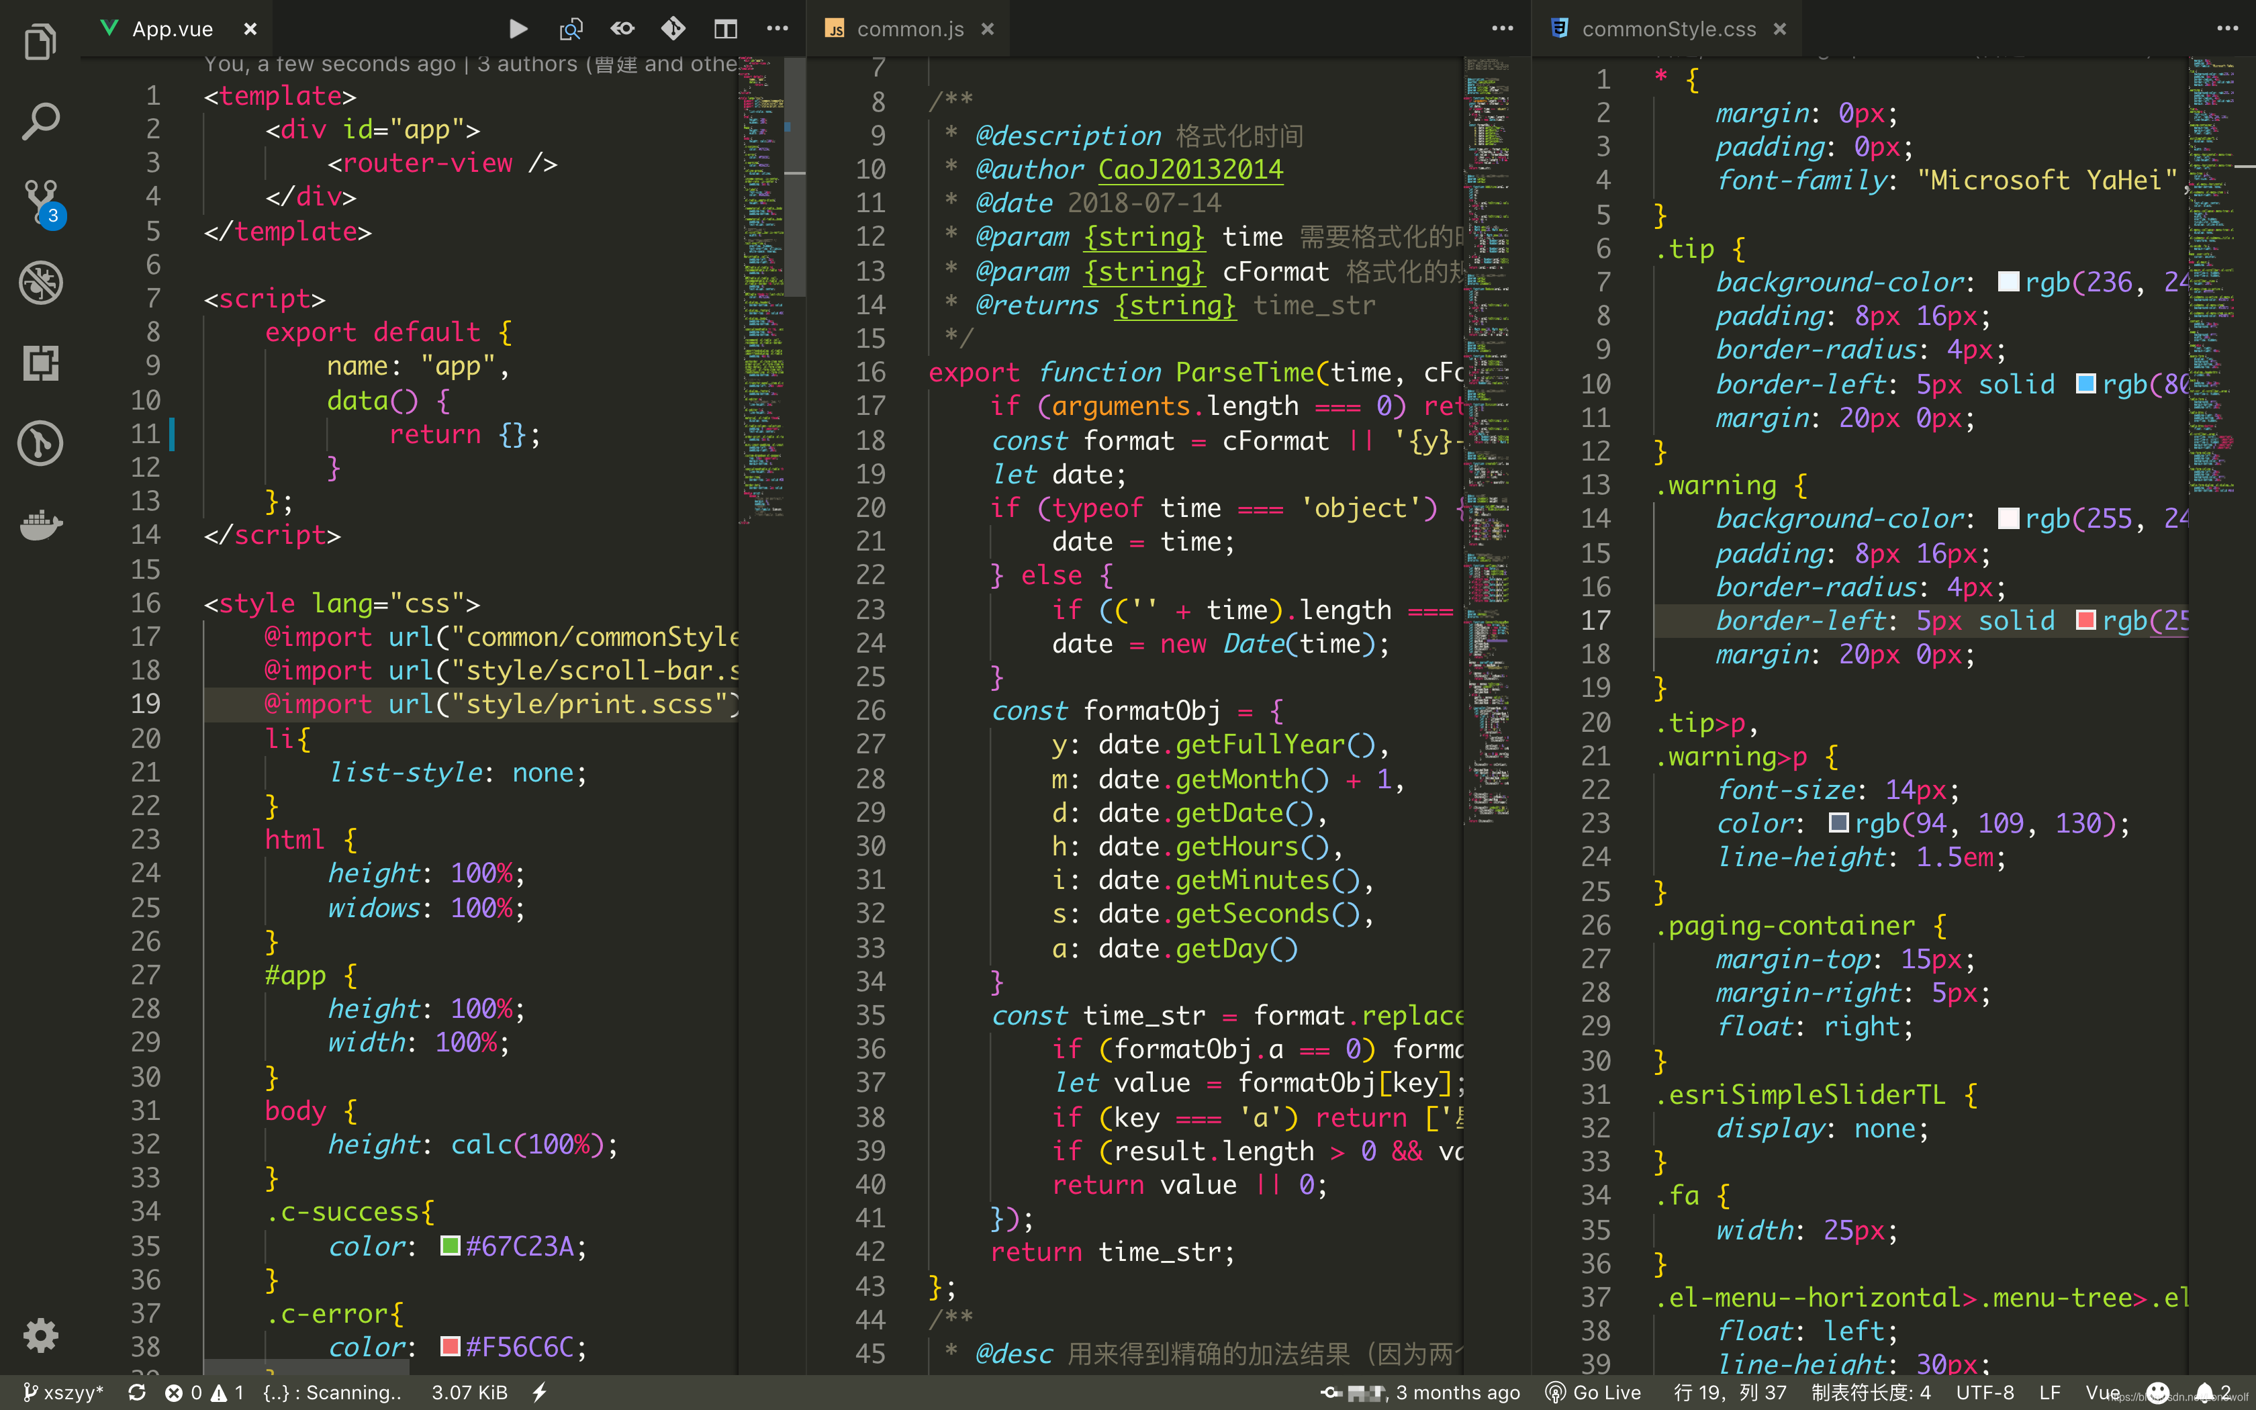Change language mode via Vue

point(2102,1393)
